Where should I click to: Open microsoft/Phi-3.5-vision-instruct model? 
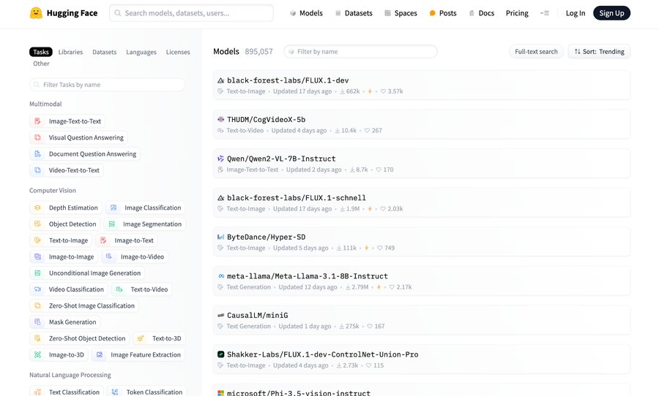pos(422,390)
